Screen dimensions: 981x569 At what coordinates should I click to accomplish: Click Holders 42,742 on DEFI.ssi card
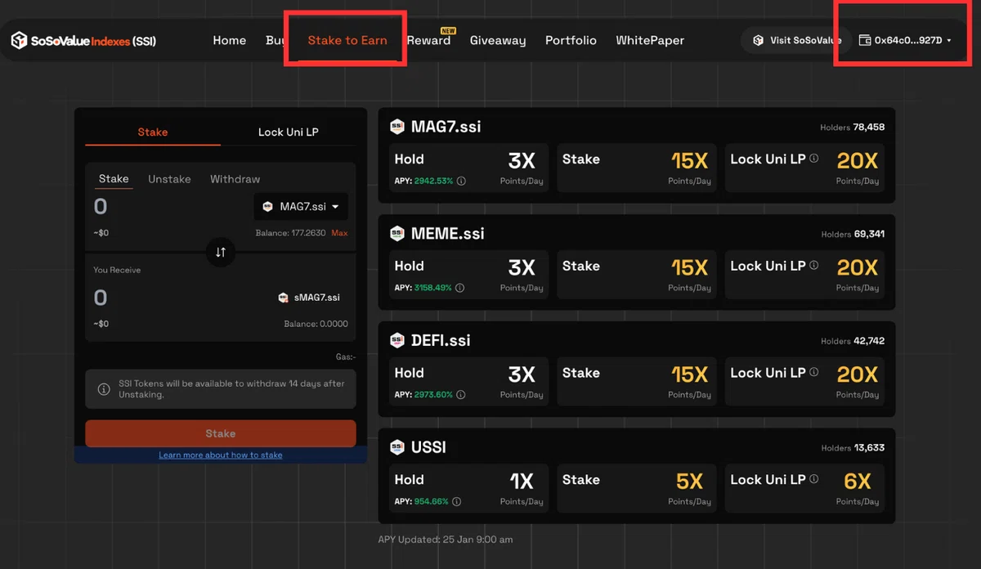(x=853, y=341)
